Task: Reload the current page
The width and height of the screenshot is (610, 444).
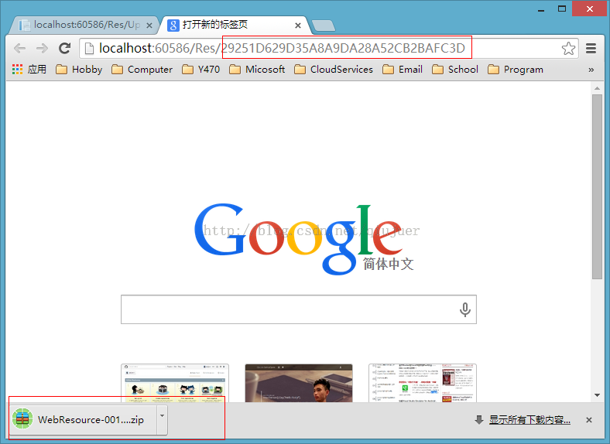Action: click(x=64, y=48)
